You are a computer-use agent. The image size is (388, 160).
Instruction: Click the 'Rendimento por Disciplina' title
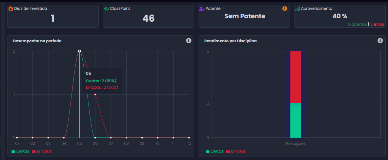point(230,41)
